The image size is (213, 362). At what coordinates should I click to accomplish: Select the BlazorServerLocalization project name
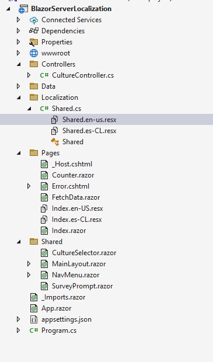pyautogui.click(x=71, y=9)
